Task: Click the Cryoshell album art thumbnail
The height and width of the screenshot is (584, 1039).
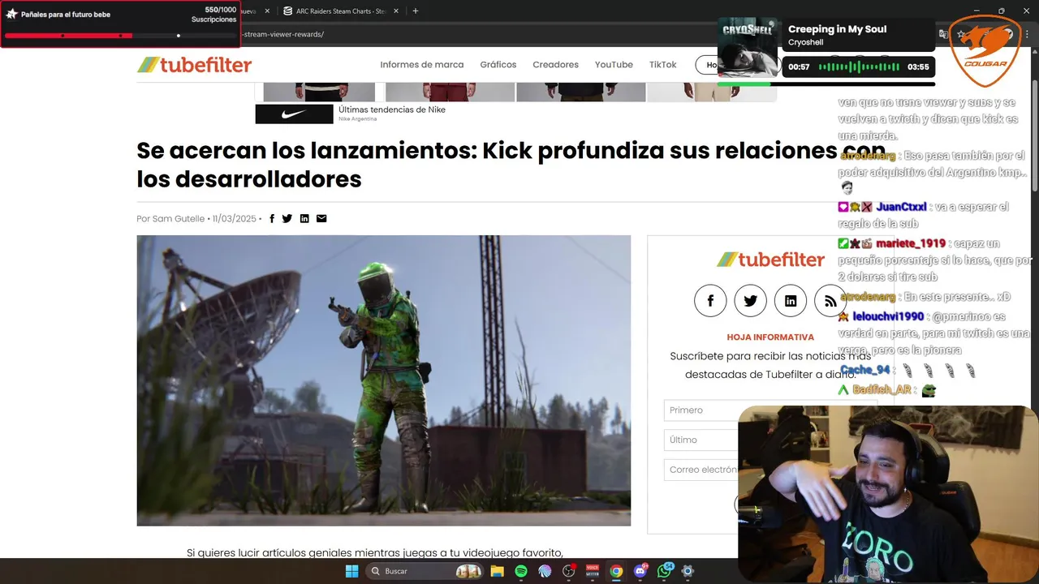Action: coord(748,48)
